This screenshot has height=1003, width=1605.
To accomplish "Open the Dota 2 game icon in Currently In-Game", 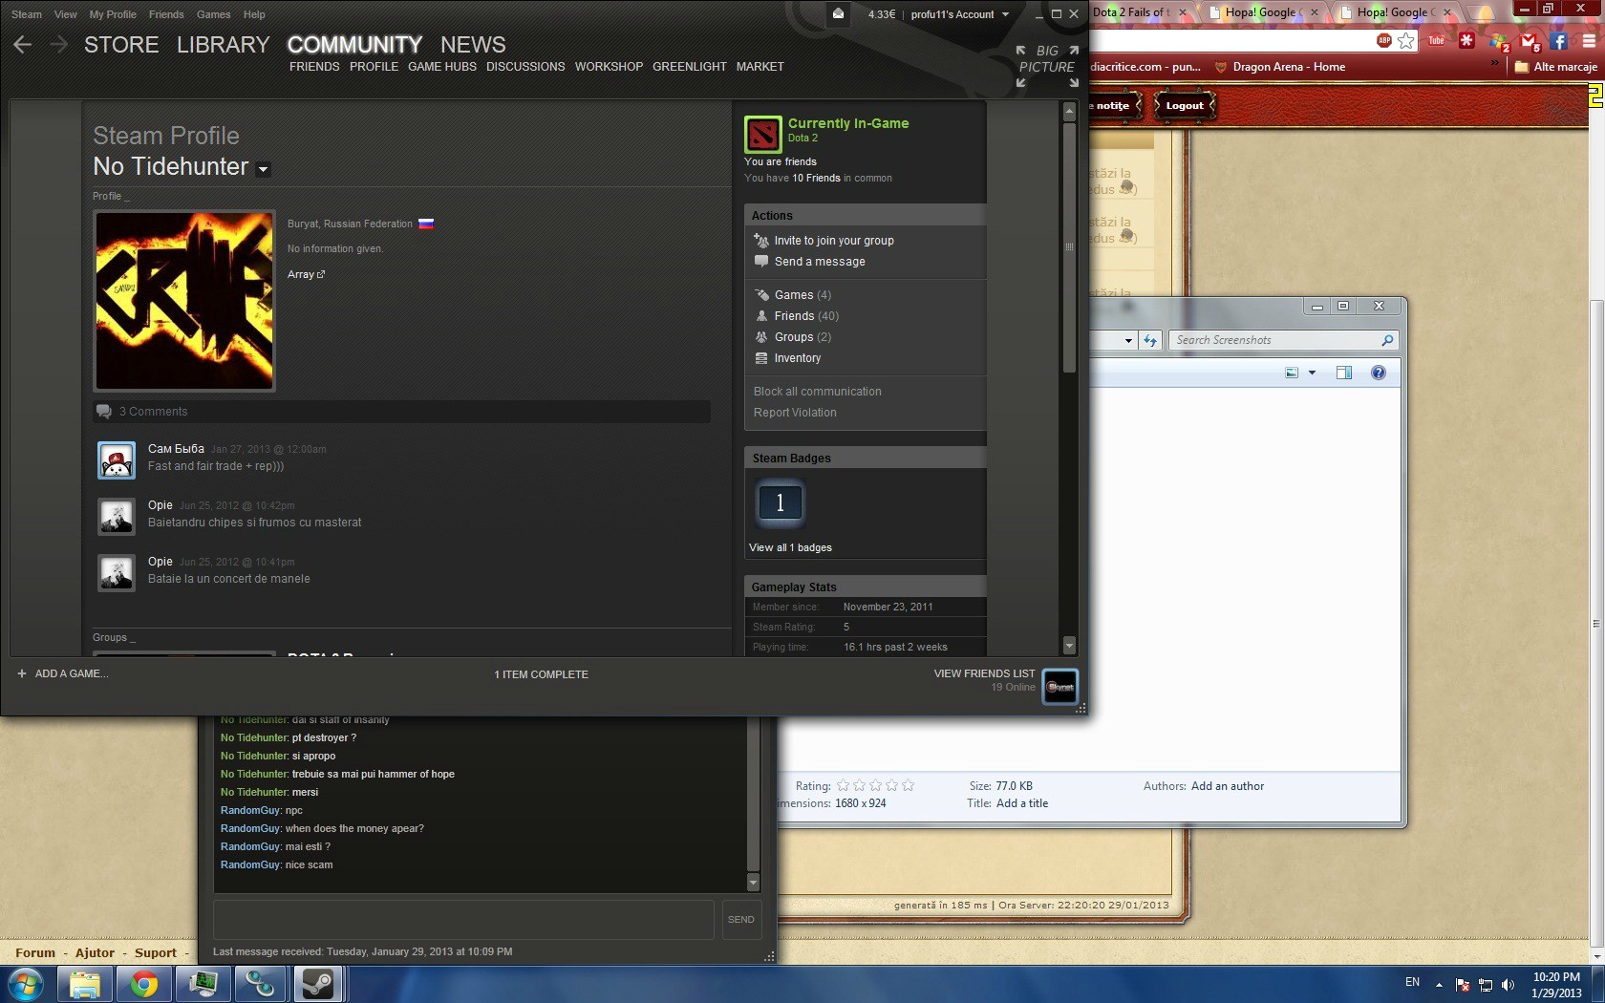I will tap(762, 134).
